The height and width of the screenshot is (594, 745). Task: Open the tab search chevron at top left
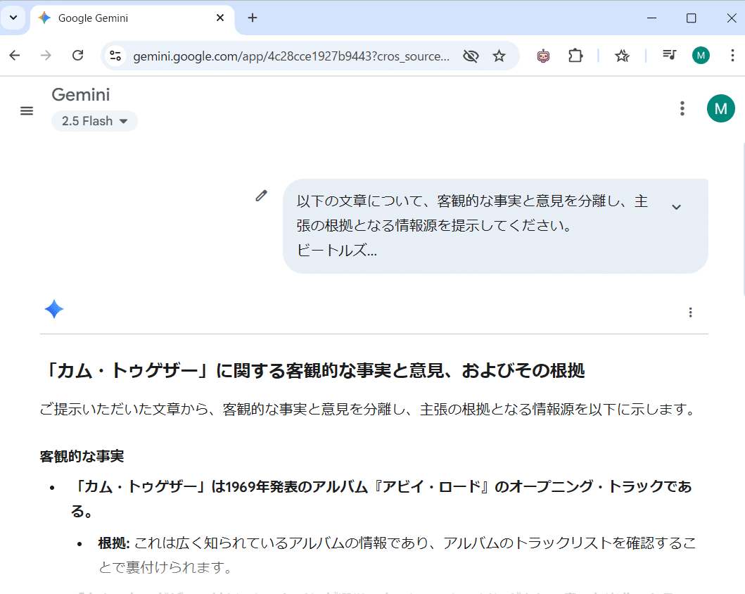(x=14, y=18)
